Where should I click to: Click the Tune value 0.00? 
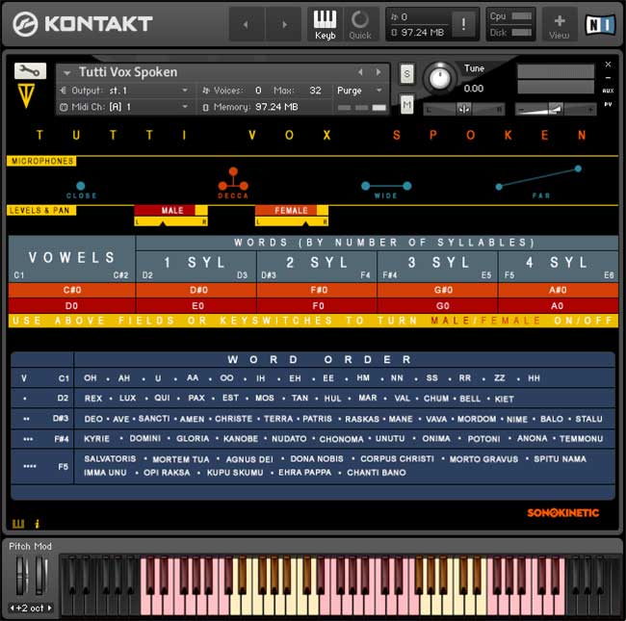point(474,89)
